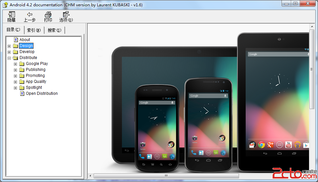Open the Open Distribution page

click(x=42, y=93)
